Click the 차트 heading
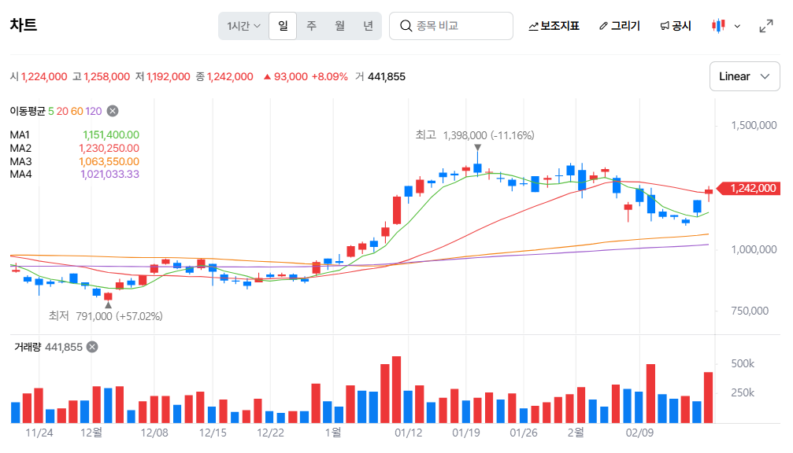 [24, 24]
